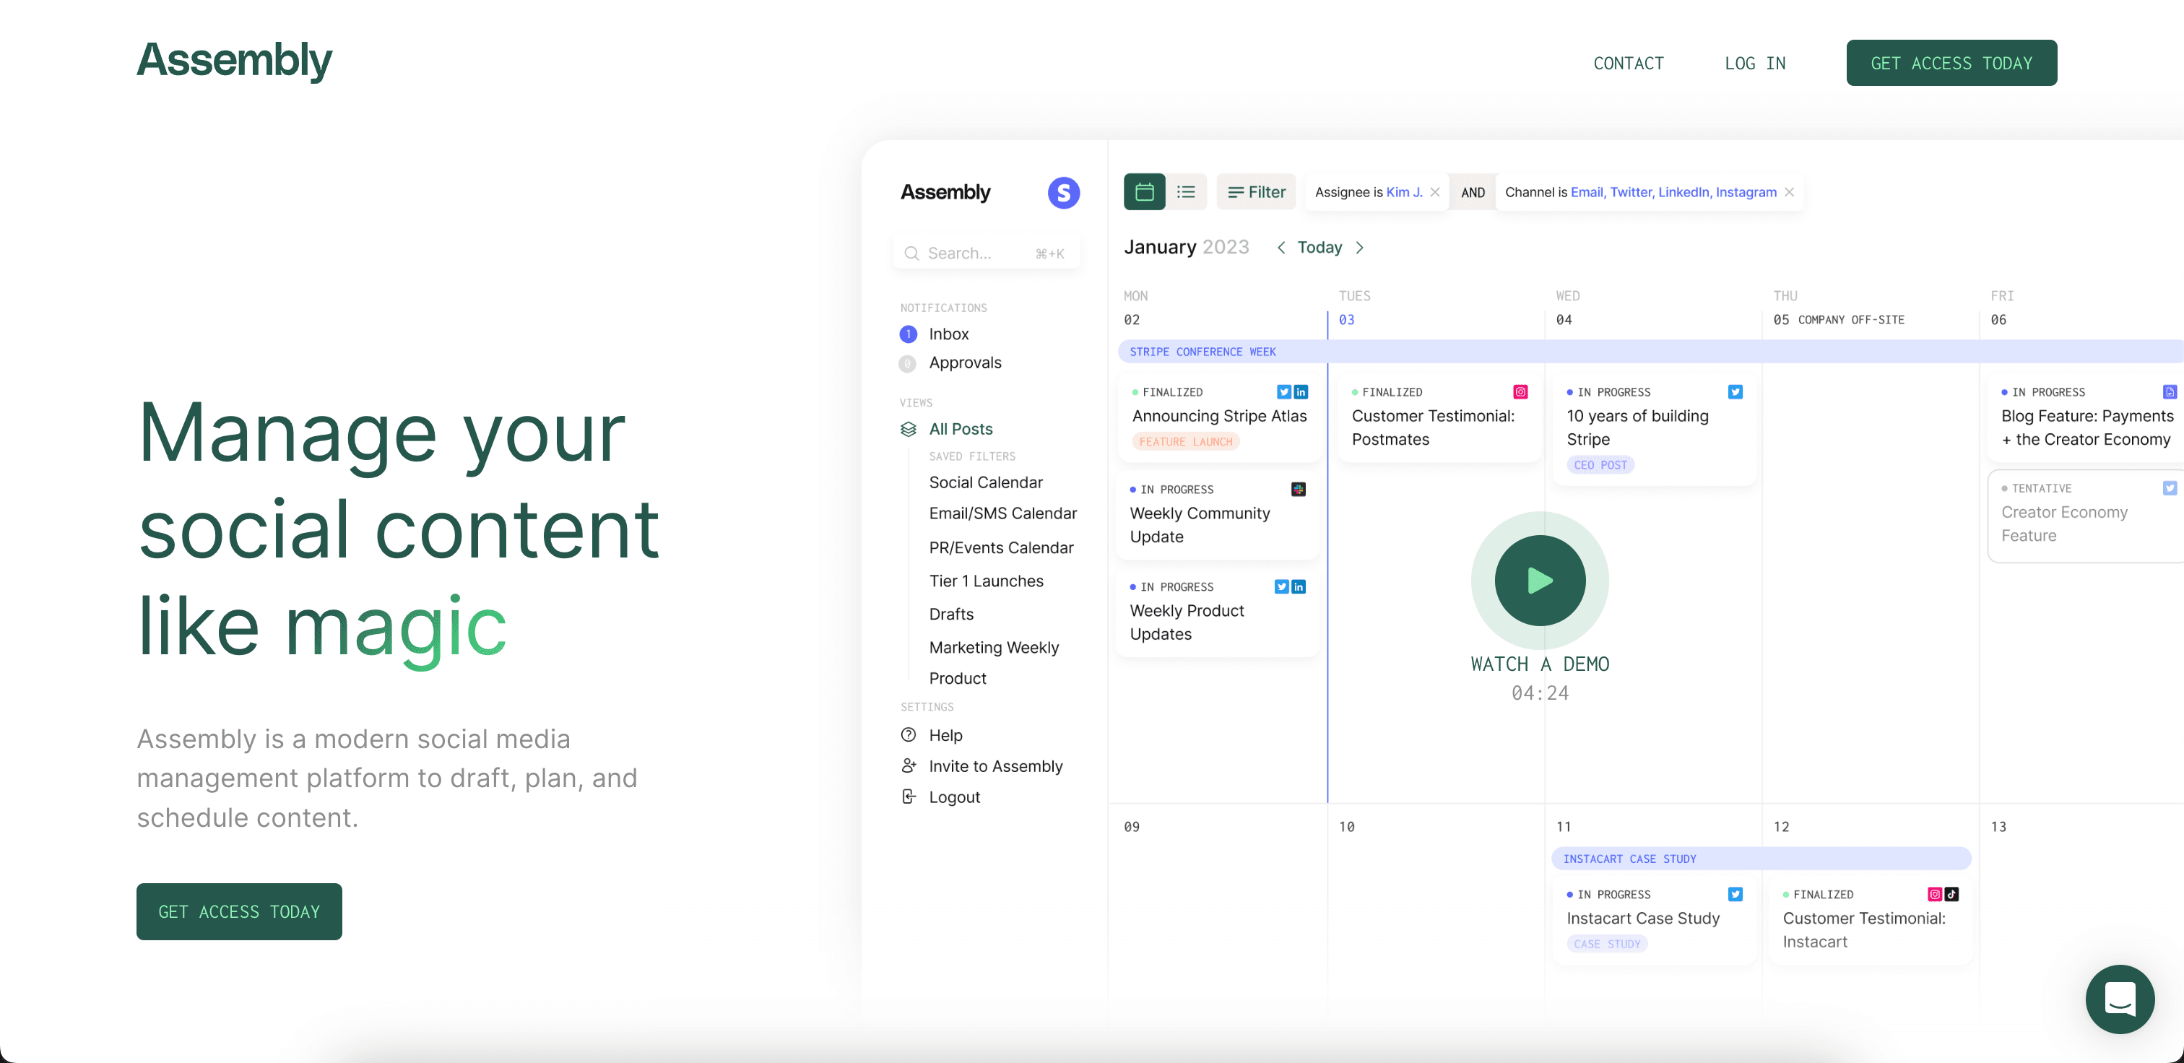
Task: Click the Invite to Assembly icon
Action: [x=908, y=765]
